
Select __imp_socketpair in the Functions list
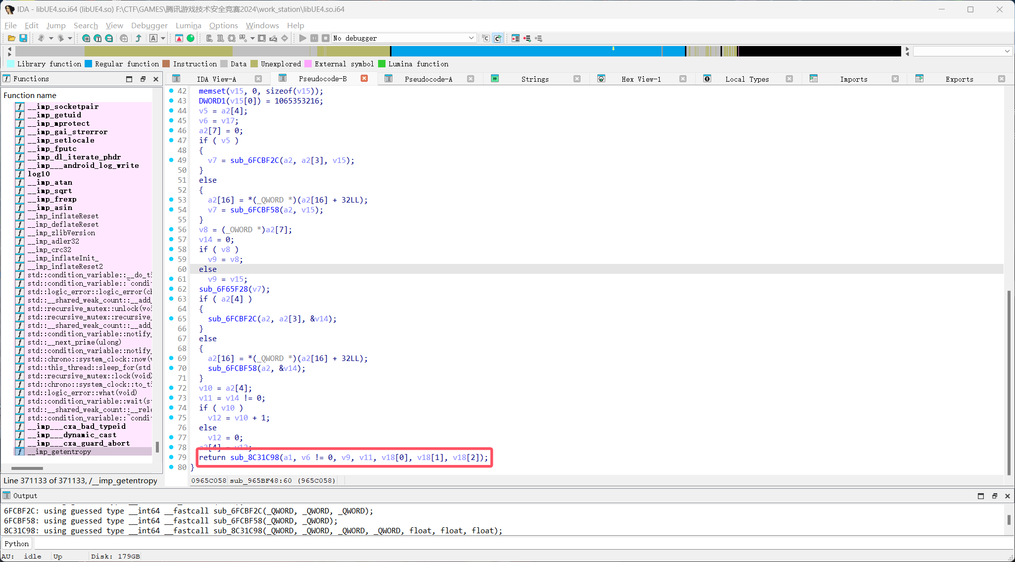coord(63,106)
